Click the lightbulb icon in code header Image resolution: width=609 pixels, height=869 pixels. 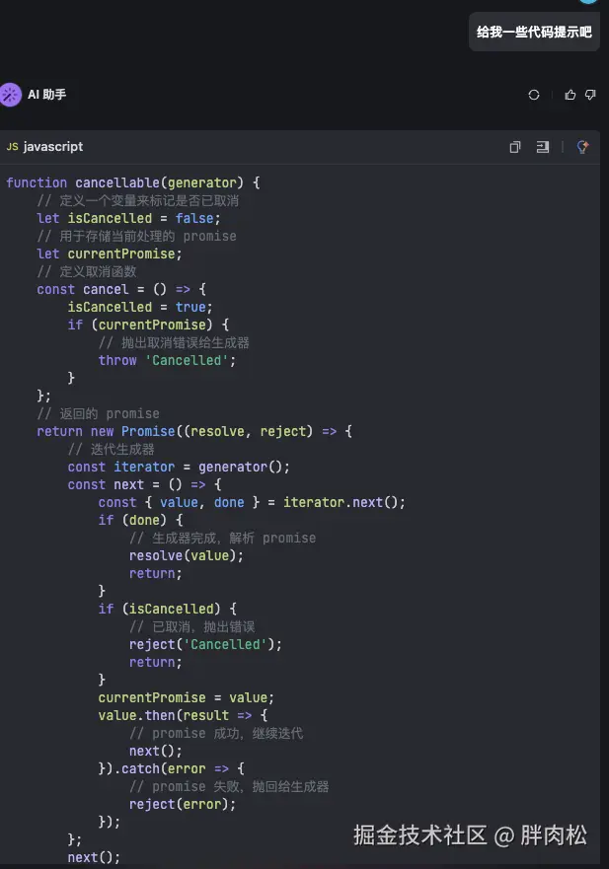tap(582, 147)
